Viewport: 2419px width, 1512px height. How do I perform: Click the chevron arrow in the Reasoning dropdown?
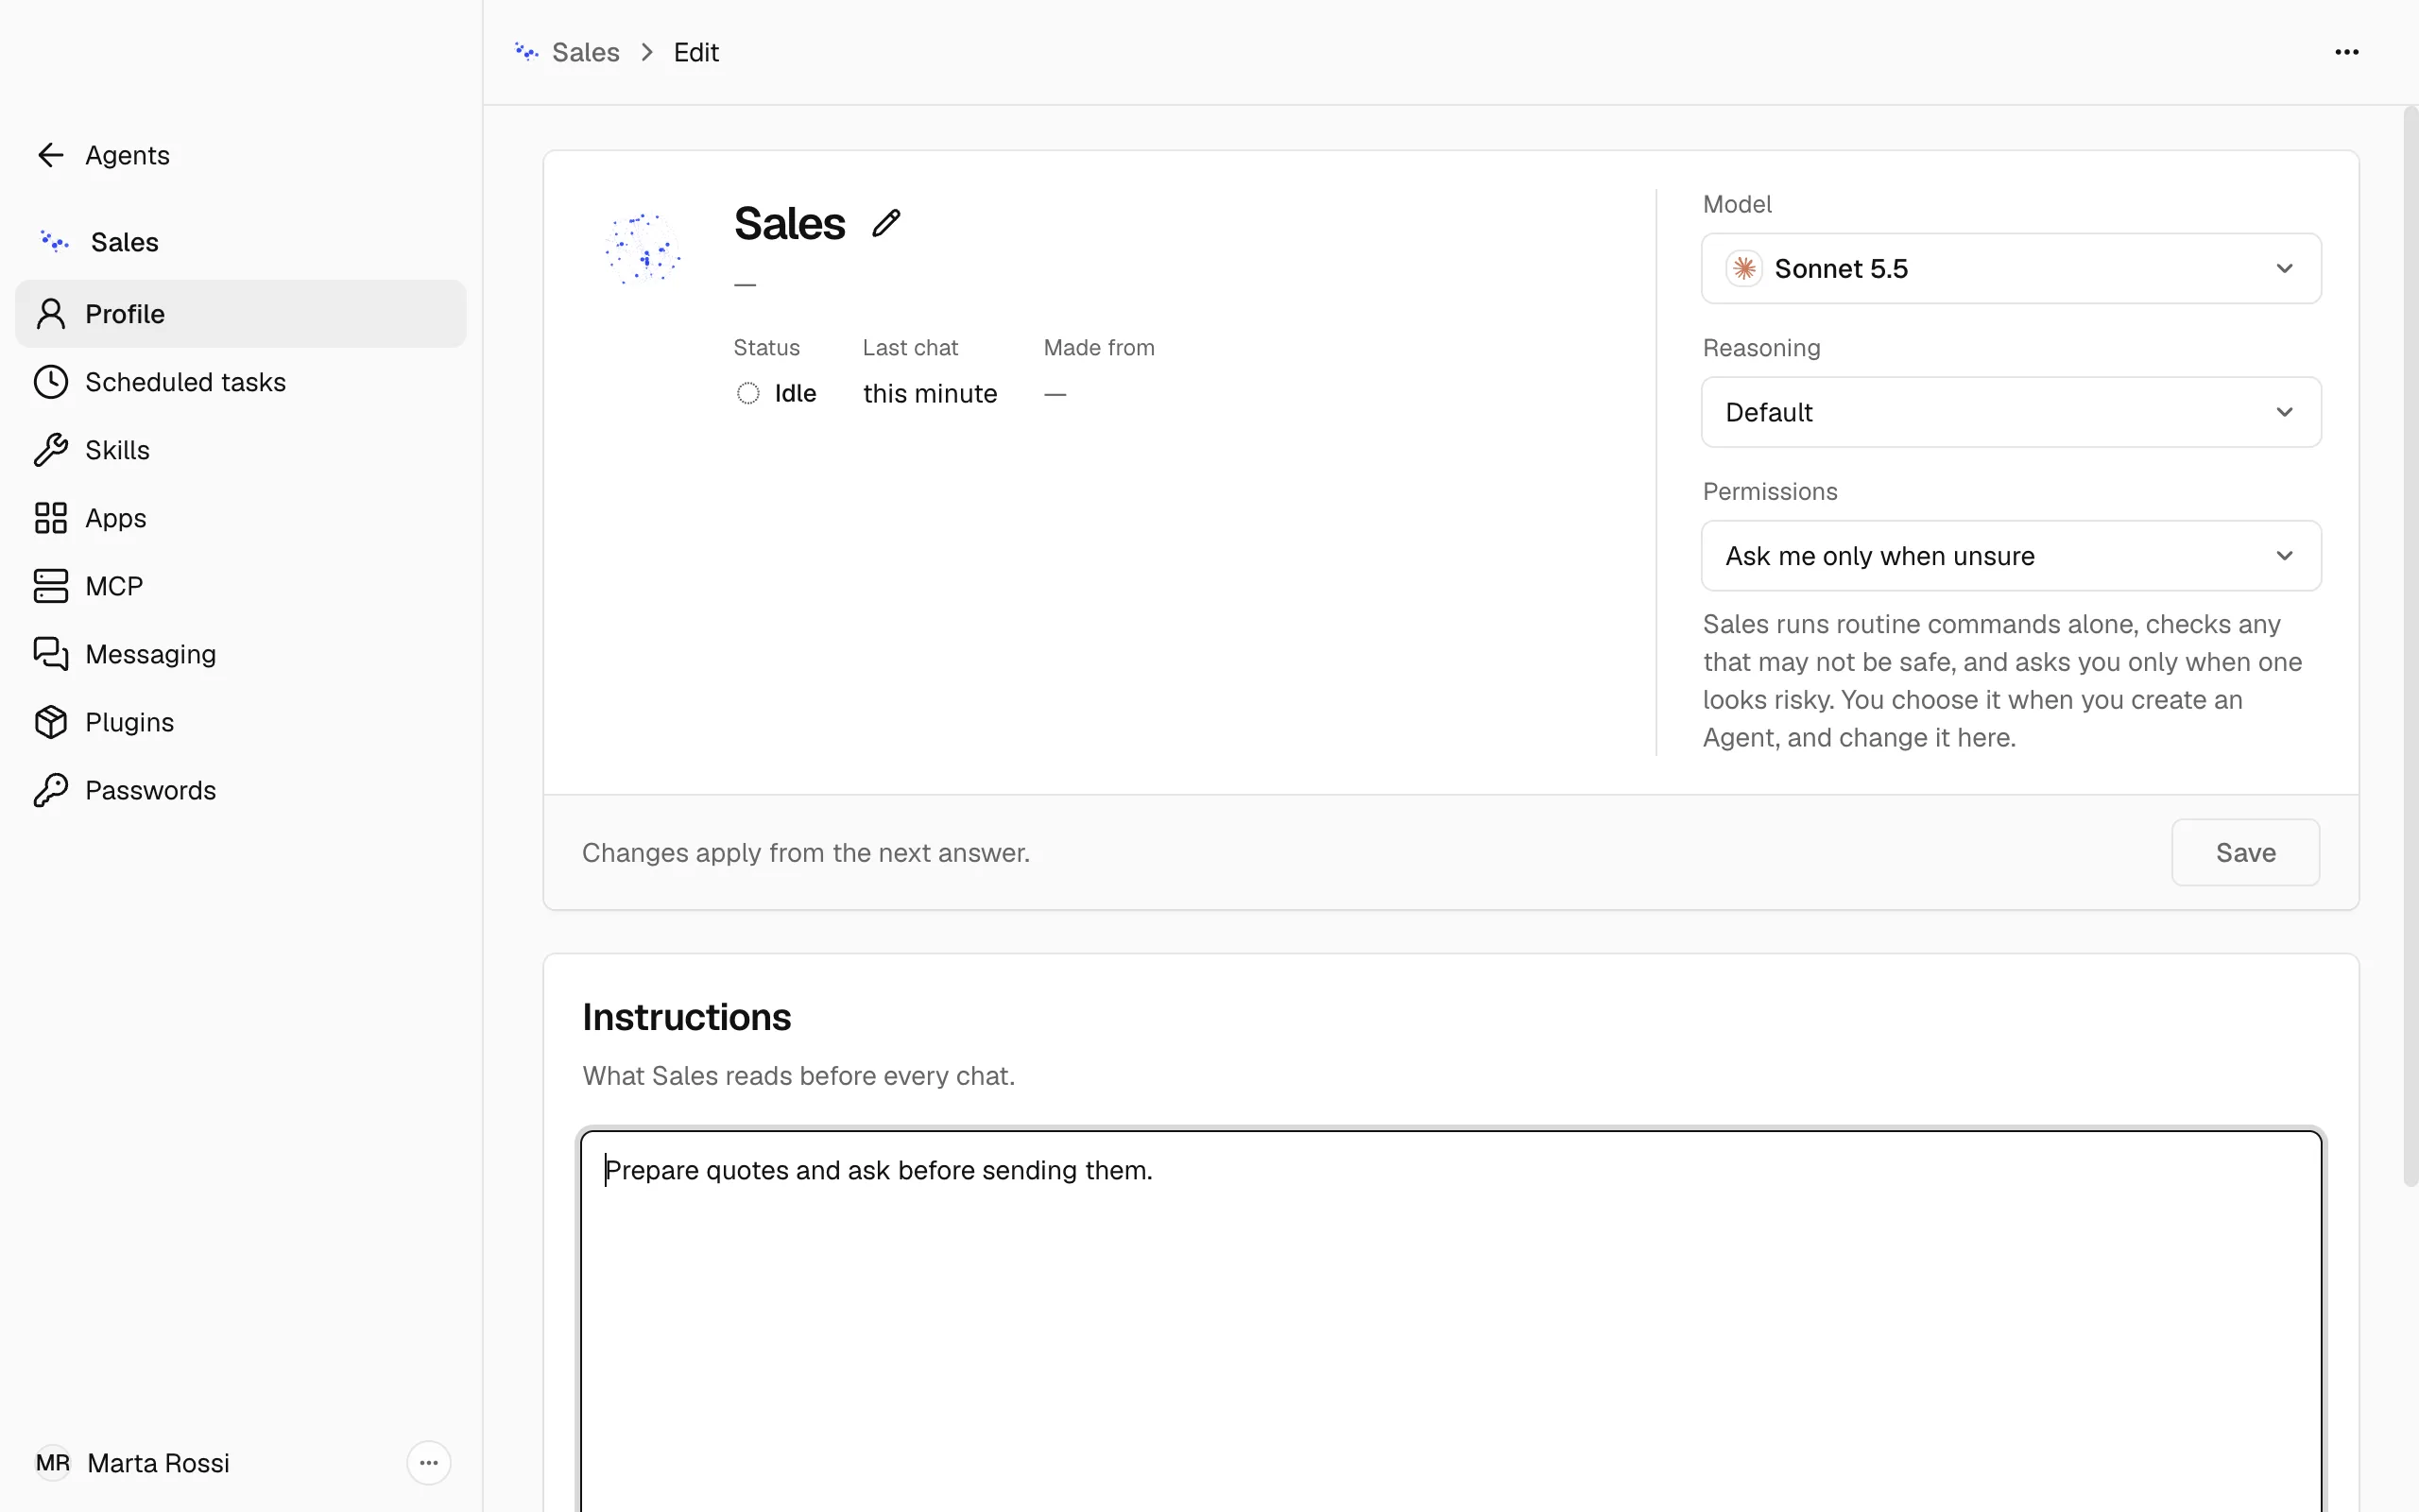[x=2284, y=412]
